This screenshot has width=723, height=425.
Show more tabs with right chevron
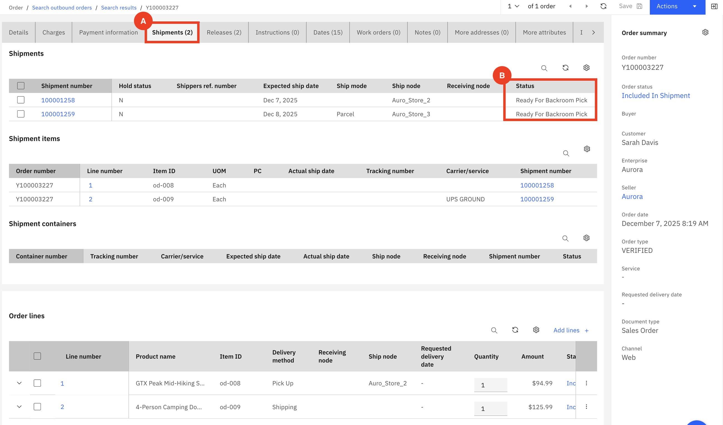coord(593,33)
